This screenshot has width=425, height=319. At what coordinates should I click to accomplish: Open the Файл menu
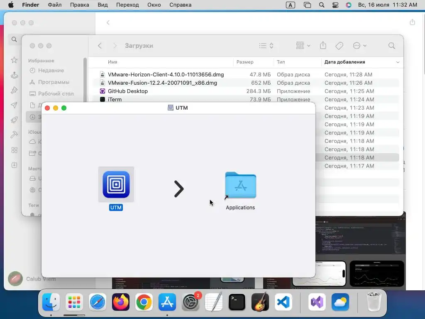coord(54,5)
